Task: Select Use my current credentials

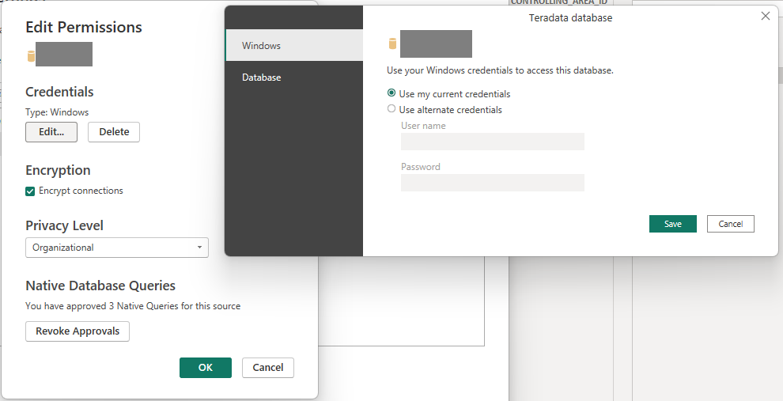Action: 391,93
